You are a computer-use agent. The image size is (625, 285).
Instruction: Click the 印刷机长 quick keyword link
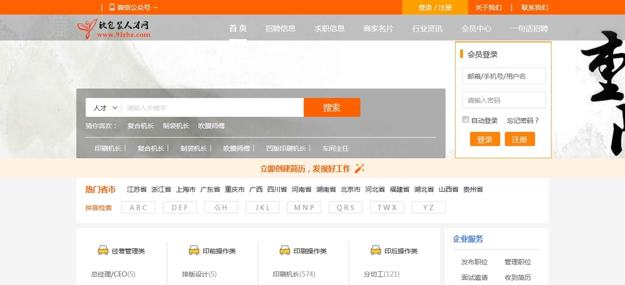click(x=108, y=148)
